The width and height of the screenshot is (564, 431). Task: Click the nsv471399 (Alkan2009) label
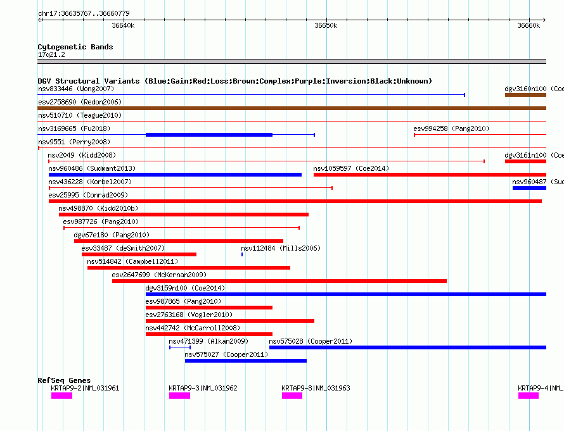click(x=208, y=341)
